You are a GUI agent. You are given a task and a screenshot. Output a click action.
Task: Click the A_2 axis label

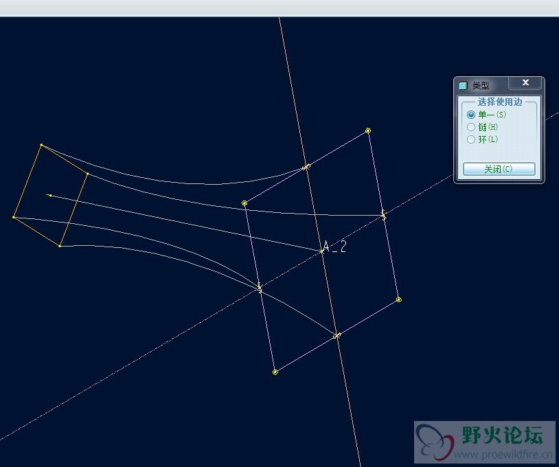click(334, 247)
